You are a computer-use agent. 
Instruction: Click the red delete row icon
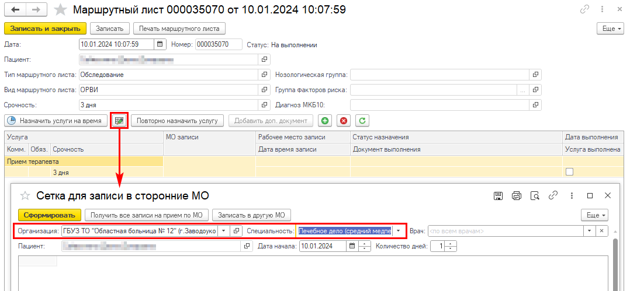(344, 121)
